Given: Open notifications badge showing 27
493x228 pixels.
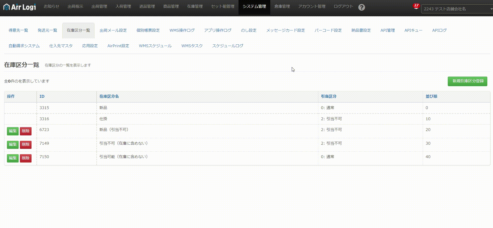Looking at the screenshot, I should (x=416, y=6).
